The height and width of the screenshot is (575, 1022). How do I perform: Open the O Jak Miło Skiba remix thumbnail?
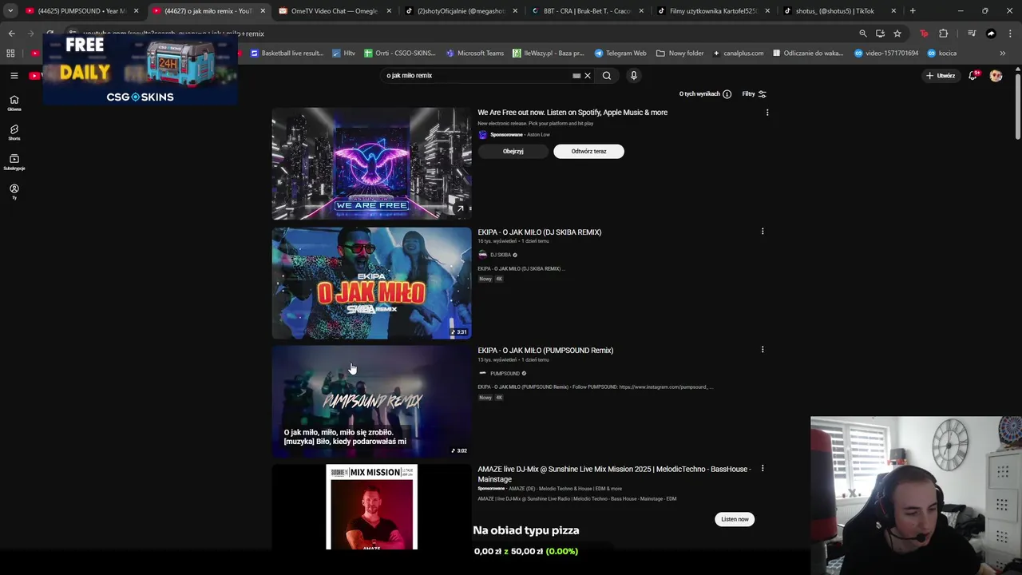coord(371,283)
